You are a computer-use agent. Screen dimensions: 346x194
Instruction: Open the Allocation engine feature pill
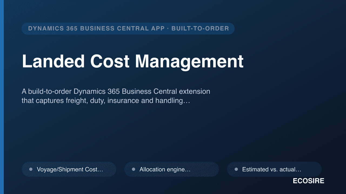(172, 169)
